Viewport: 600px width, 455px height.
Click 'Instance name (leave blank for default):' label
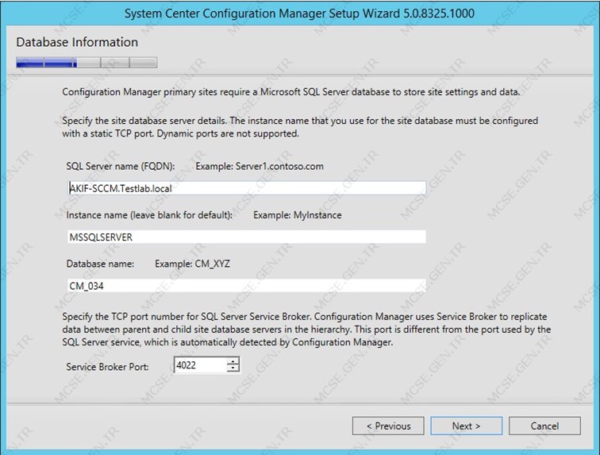[x=149, y=215]
